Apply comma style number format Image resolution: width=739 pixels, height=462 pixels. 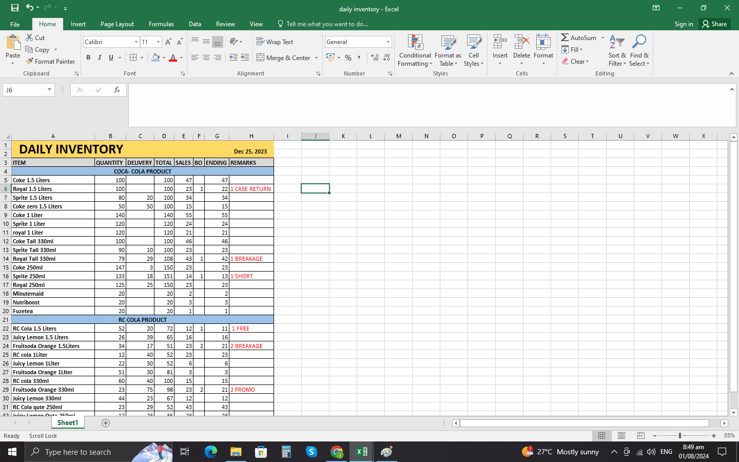pos(359,57)
